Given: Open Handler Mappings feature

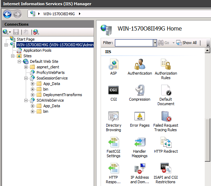Looking at the screenshot, I should 140,147.
